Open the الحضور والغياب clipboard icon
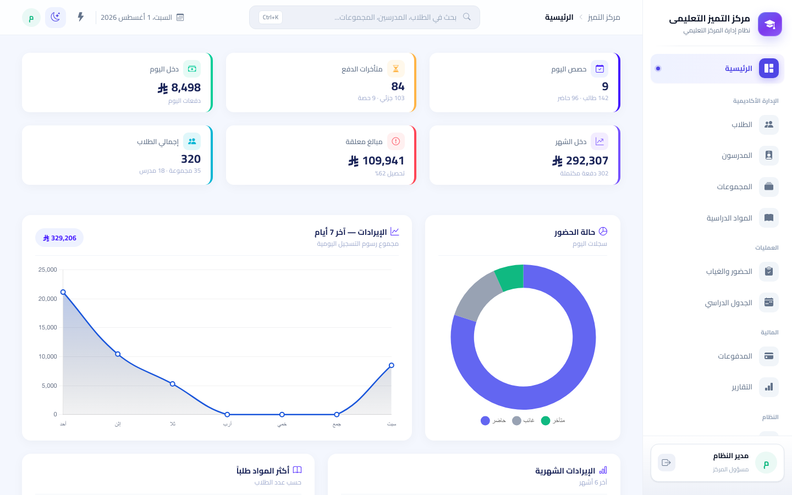The height and width of the screenshot is (495, 792). (x=769, y=271)
